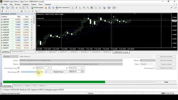
Task: Zoom in the chart
Action: (x=84, y=7)
